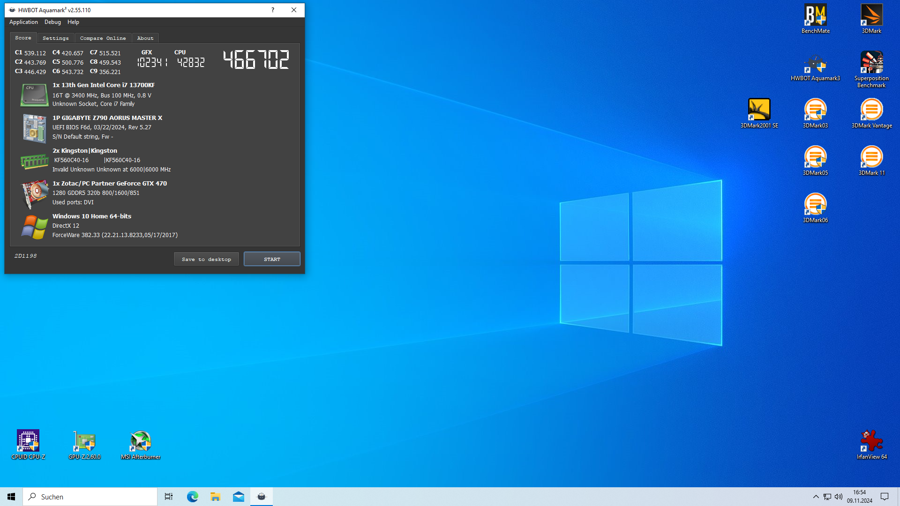The image size is (900, 506).
Task: Click the C1 539.112 result
Action: (30, 53)
